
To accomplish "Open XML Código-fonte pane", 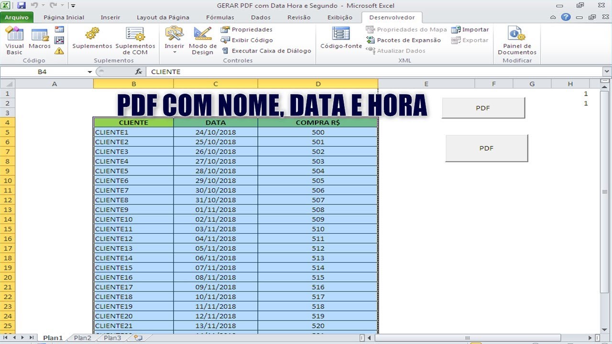I will pyautogui.click(x=341, y=38).
